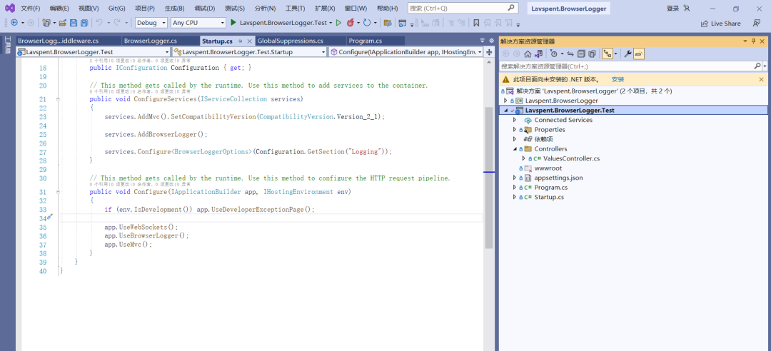Click Sync with Active Document arrows icon

pyautogui.click(x=570, y=54)
